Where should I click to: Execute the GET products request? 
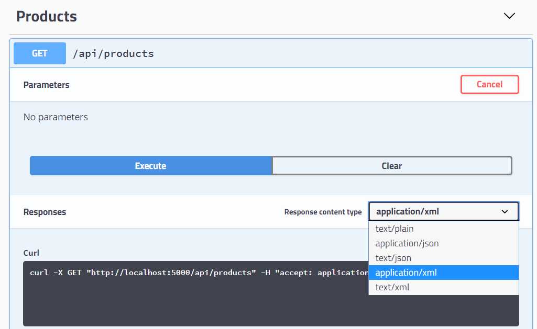151,166
